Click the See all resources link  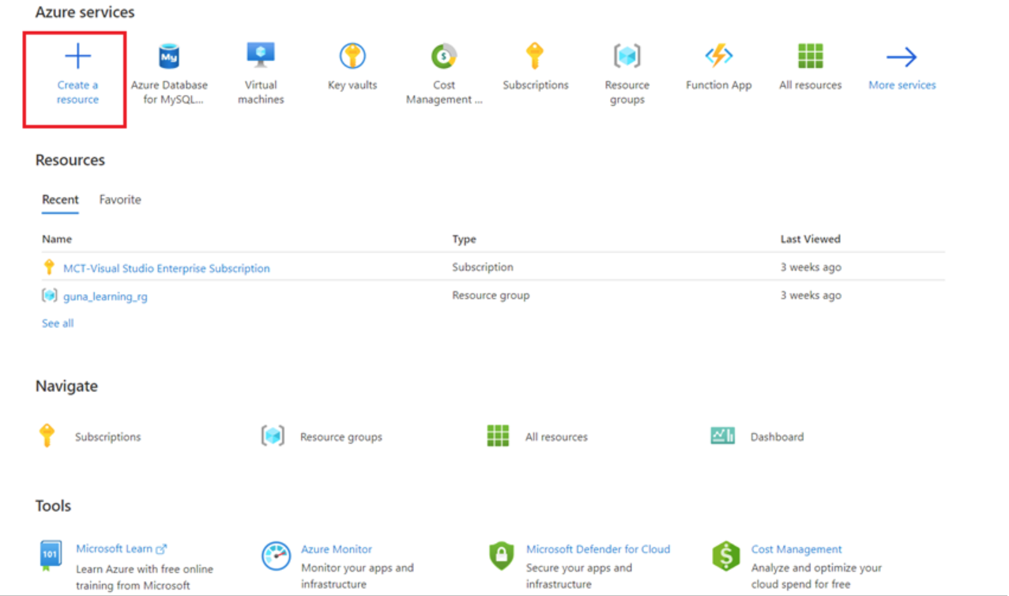58,323
